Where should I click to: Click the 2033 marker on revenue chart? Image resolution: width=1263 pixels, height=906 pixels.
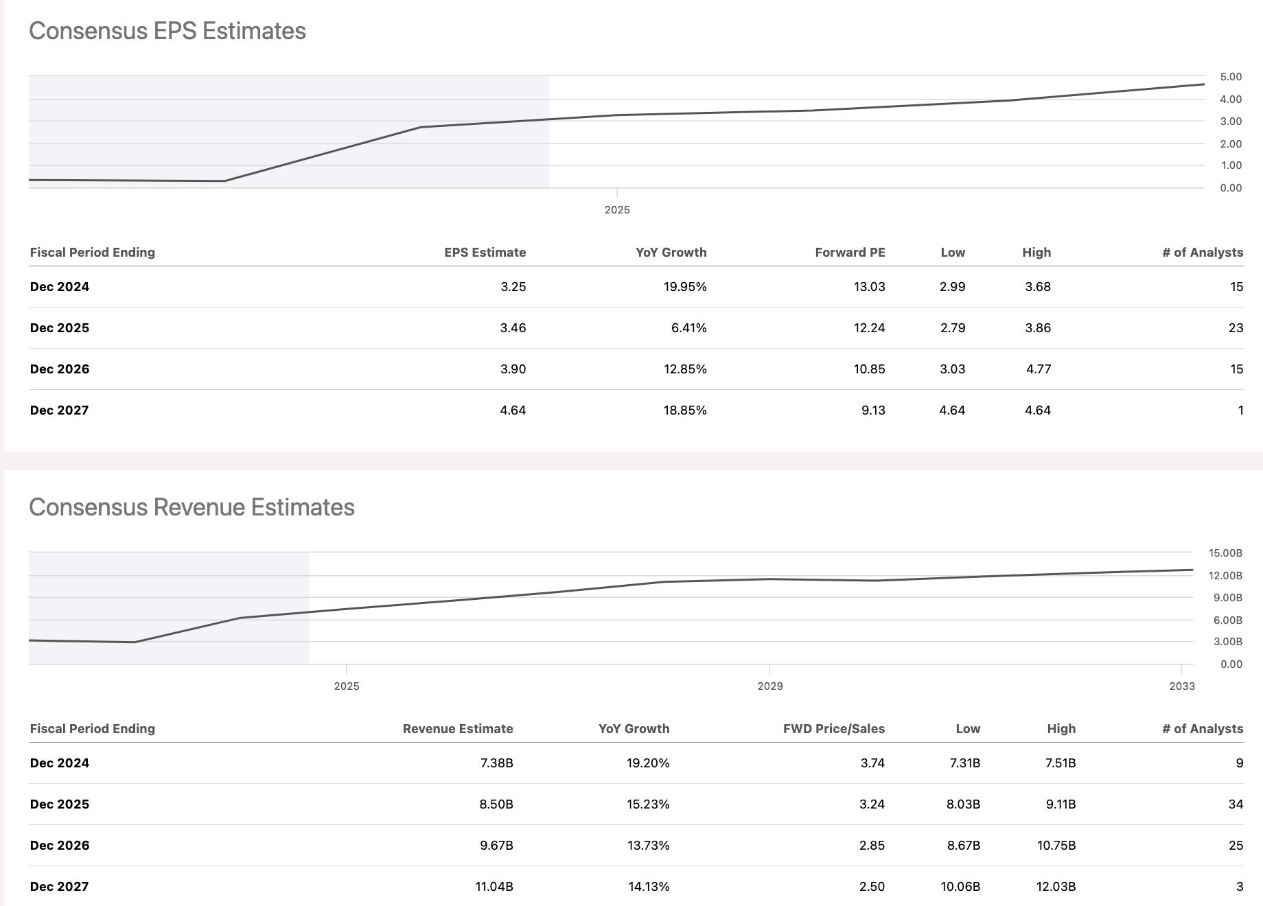pos(1181,686)
